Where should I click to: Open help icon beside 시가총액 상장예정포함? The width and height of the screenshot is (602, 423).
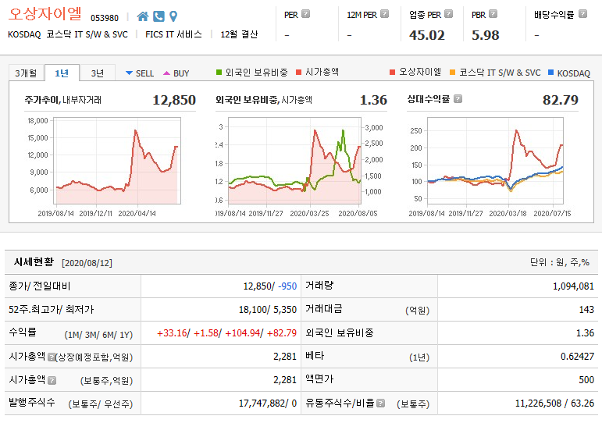[x=52, y=357]
